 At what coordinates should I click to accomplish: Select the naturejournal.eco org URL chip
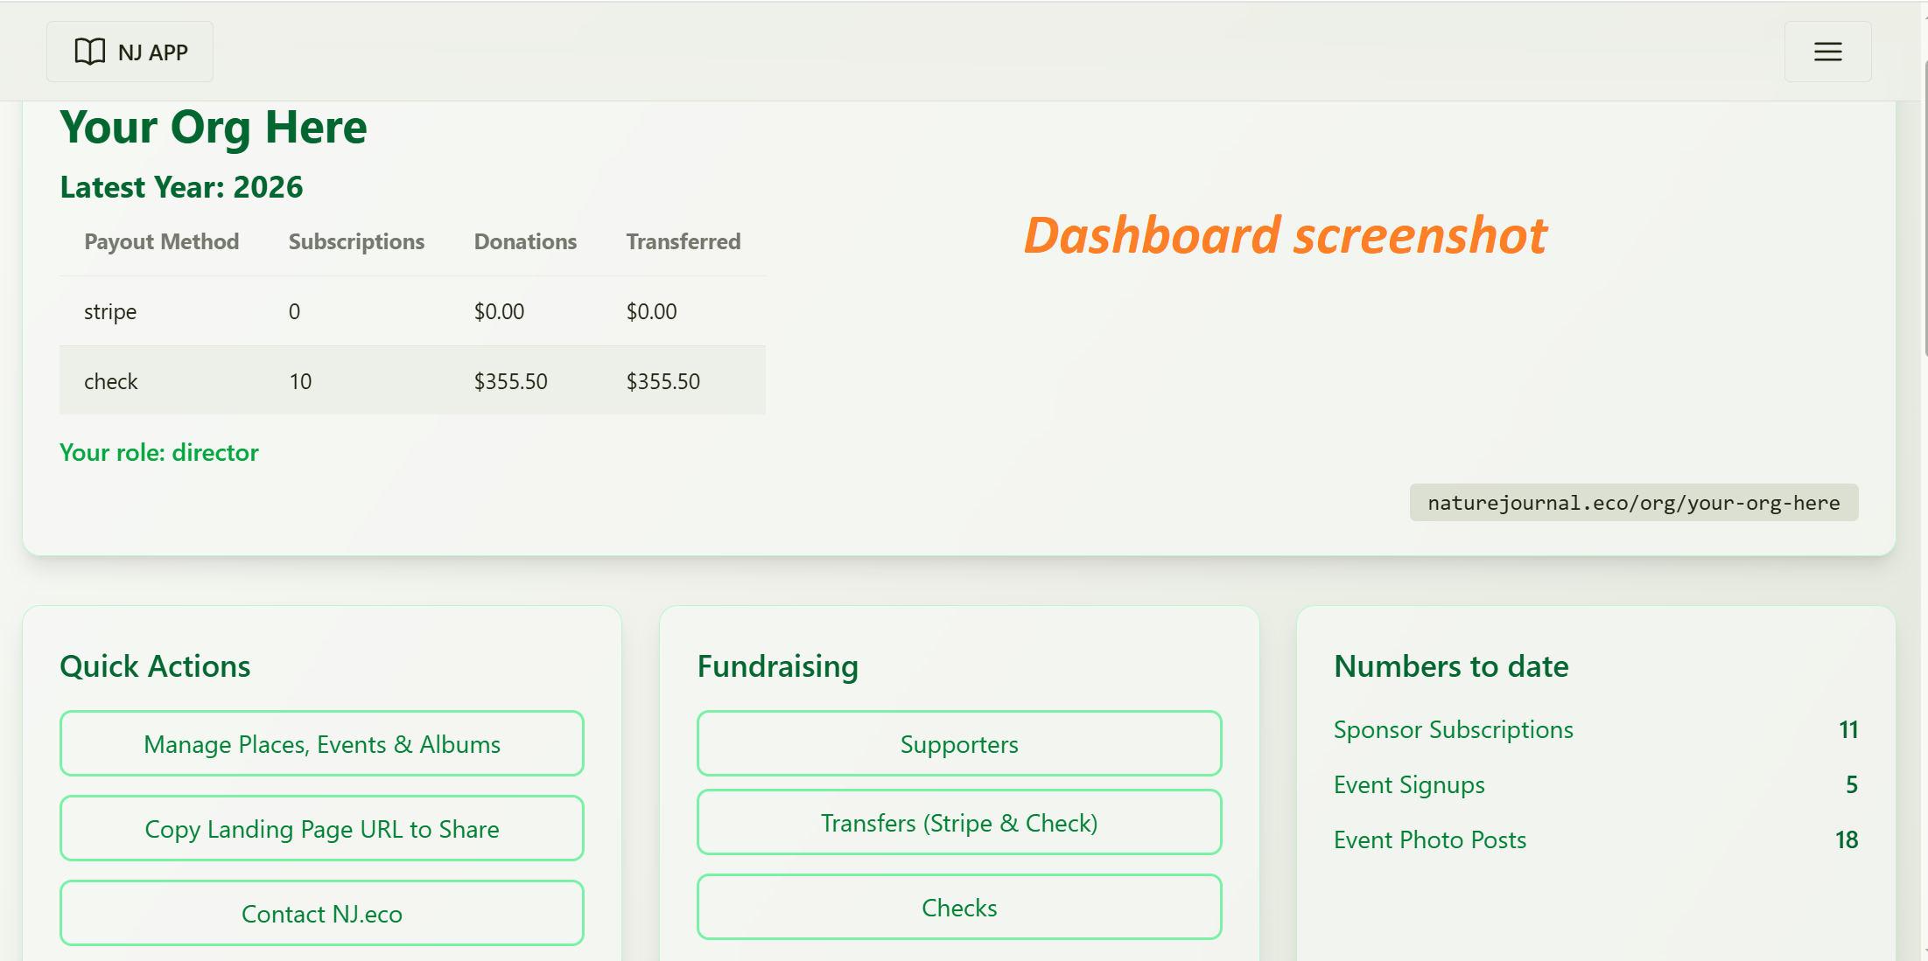[x=1633, y=503]
